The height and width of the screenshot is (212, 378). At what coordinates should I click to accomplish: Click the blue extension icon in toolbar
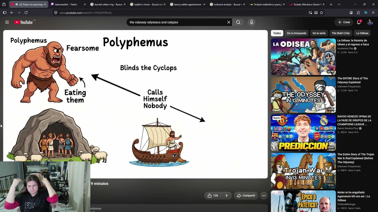[x=366, y=13]
